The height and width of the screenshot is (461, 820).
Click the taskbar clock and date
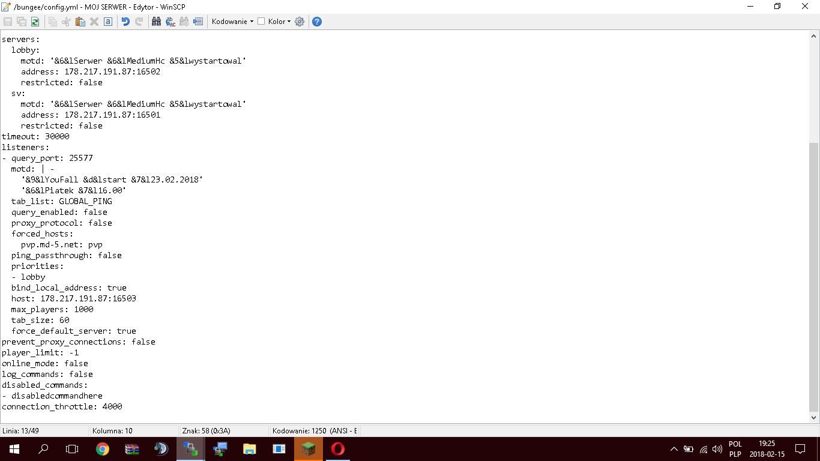767,449
